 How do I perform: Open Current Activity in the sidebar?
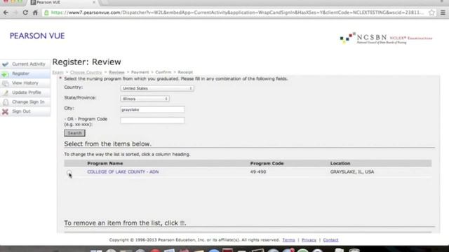pyautogui.click(x=29, y=64)
